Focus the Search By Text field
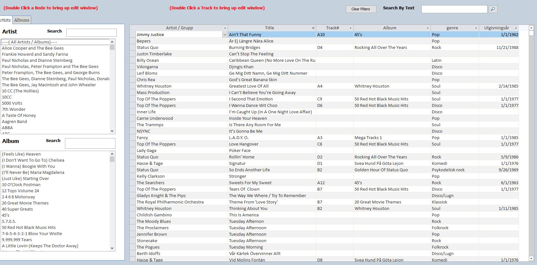 point(454,9)
